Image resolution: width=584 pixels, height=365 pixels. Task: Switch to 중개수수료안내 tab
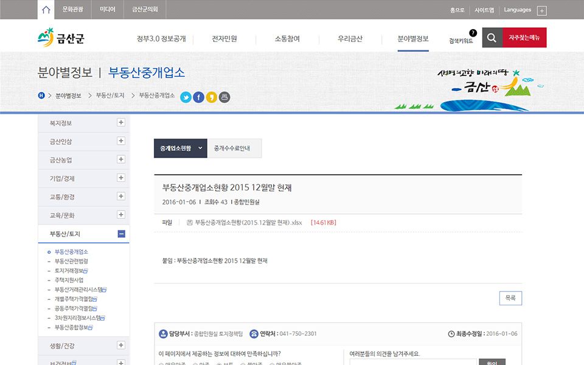pyautogui.click(x=234, y=148)
